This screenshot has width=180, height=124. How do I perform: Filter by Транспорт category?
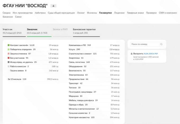[94, 83]
